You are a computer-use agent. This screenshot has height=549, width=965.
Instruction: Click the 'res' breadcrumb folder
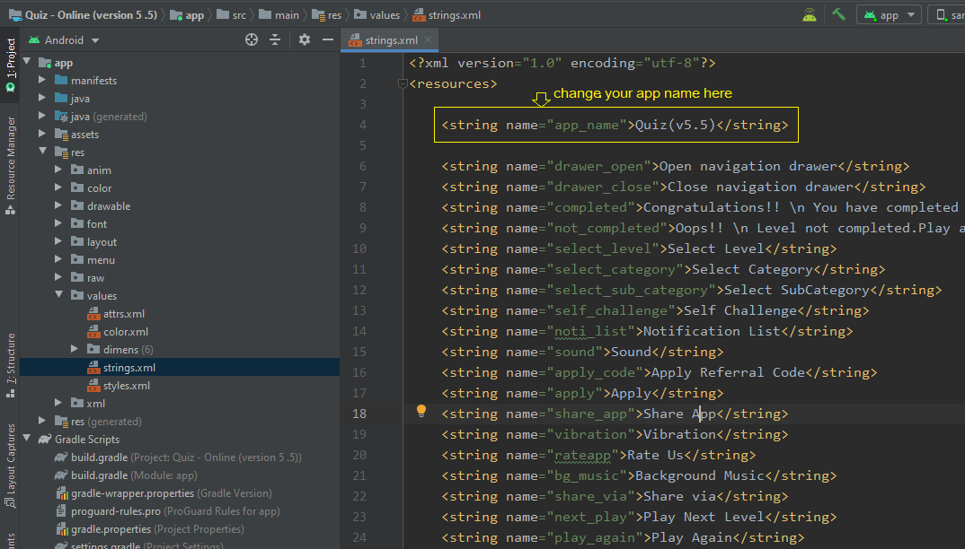pyautogui.click(x=327, y=14)
